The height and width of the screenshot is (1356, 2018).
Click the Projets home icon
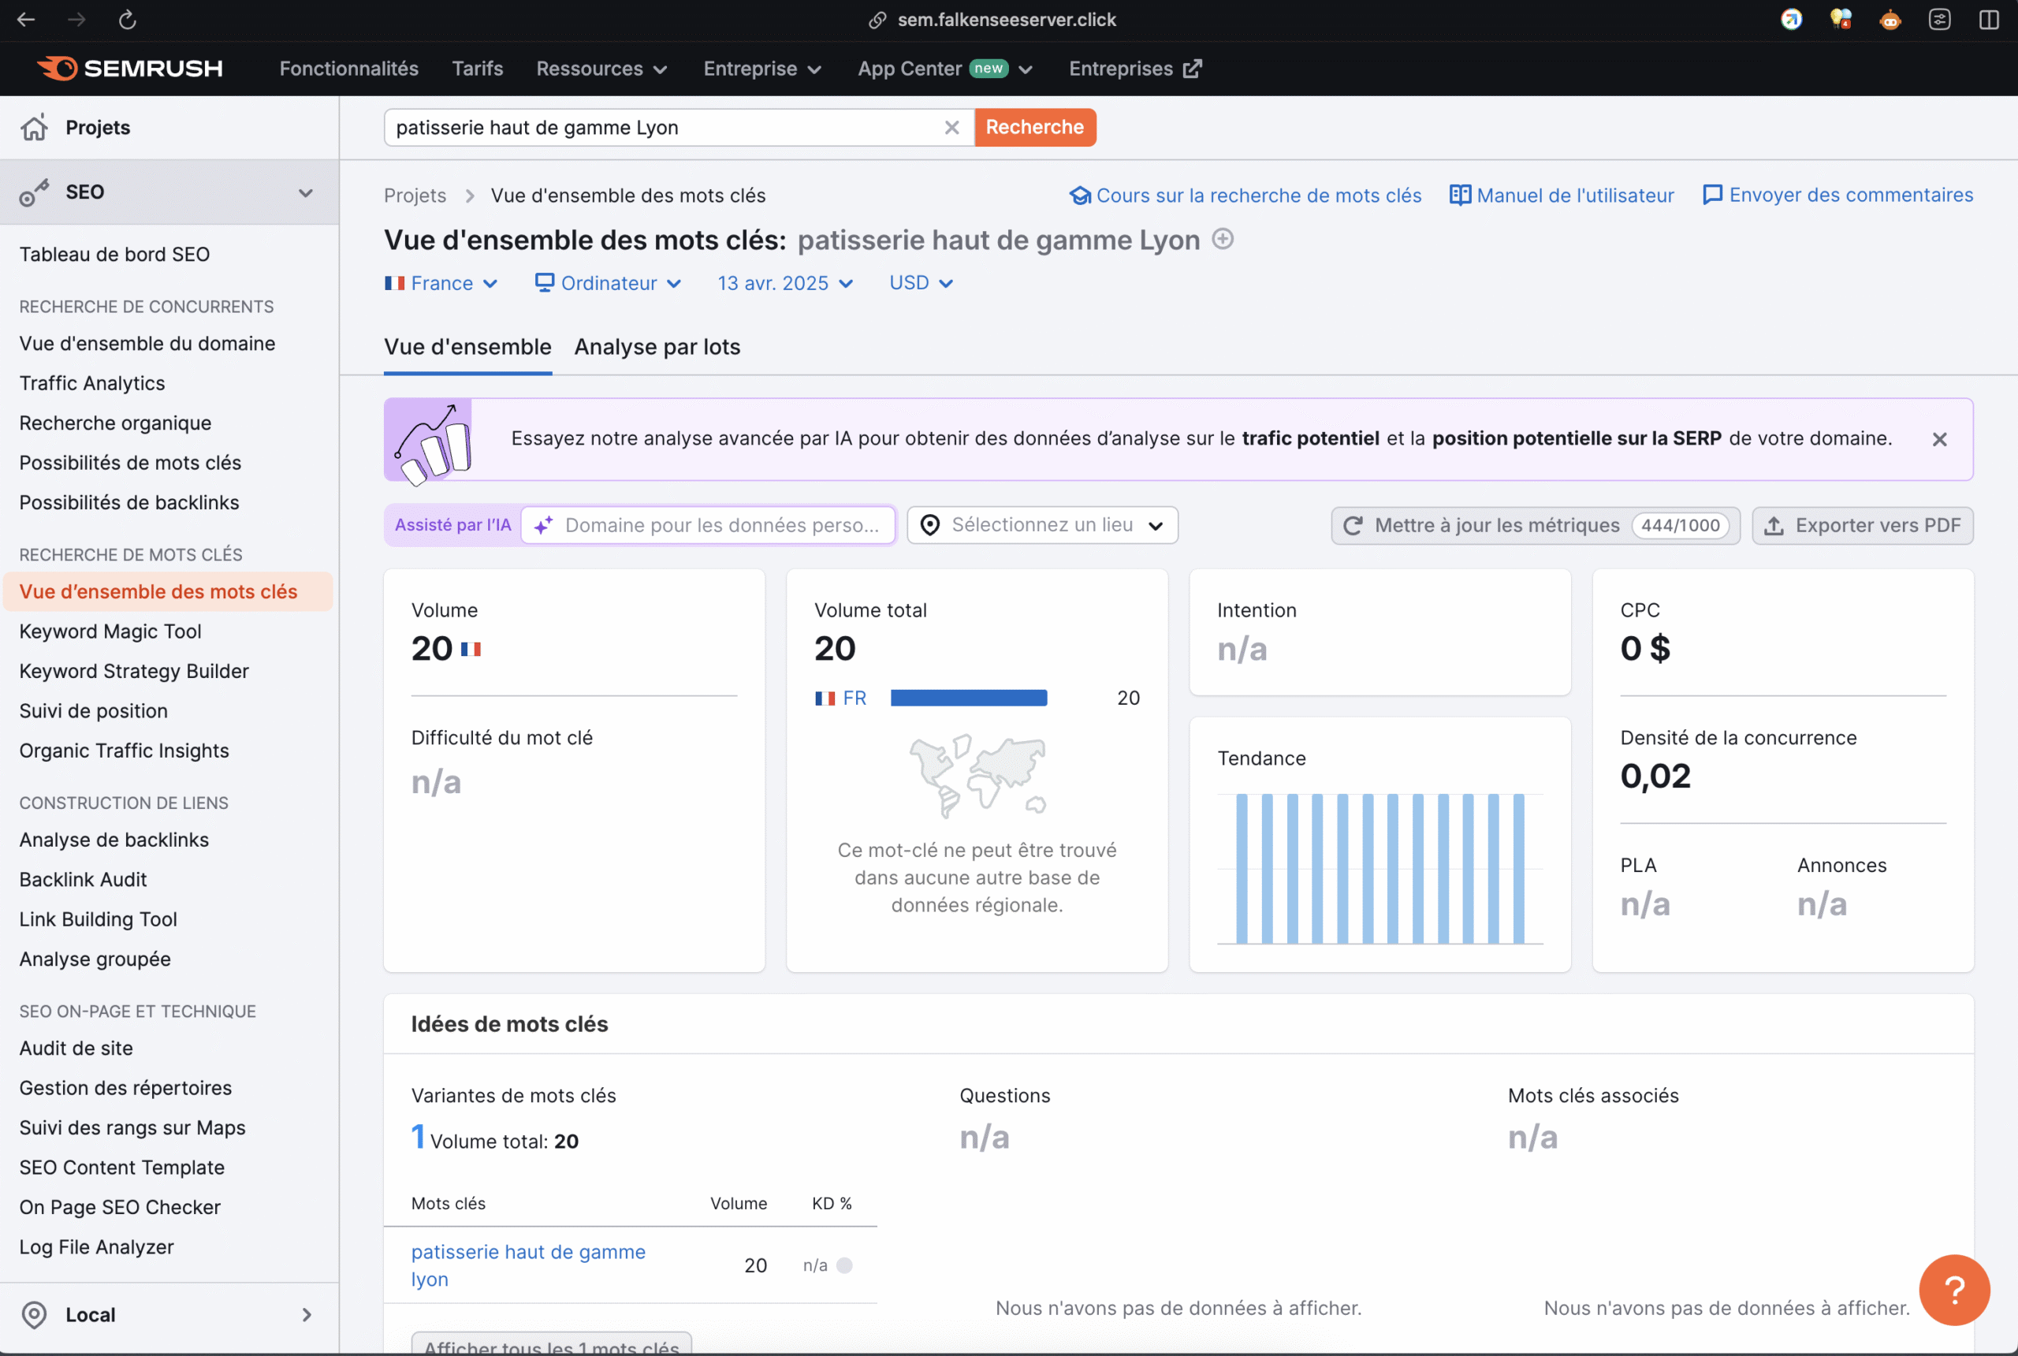35,127
